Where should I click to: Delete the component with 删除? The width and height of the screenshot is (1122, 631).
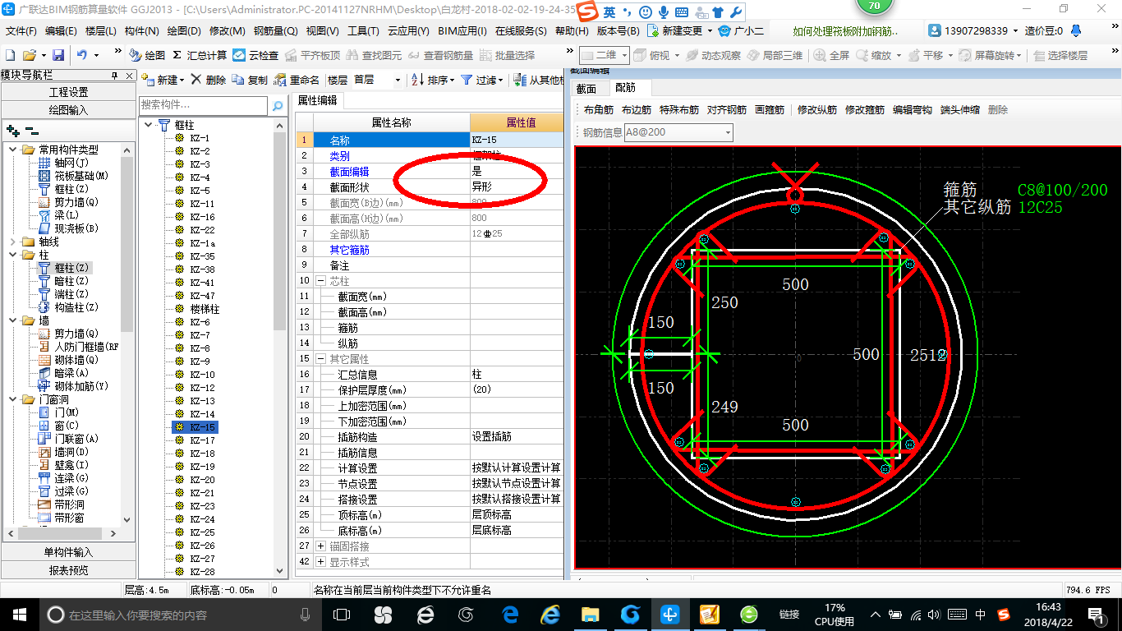(209, 80)
